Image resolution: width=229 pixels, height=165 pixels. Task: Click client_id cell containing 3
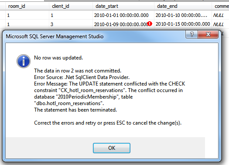pyautogui.click(x=71, y=24)
